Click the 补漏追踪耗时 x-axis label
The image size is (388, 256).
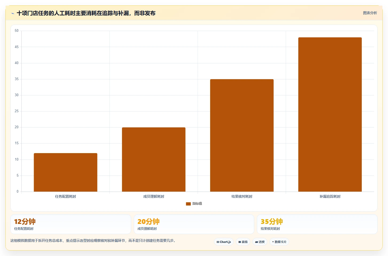330,196
